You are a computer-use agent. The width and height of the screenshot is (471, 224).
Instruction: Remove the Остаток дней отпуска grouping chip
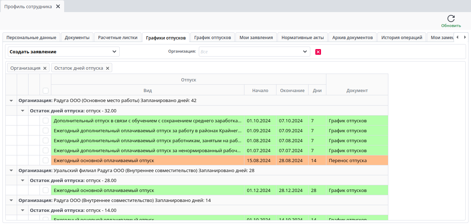pos(108,68)
